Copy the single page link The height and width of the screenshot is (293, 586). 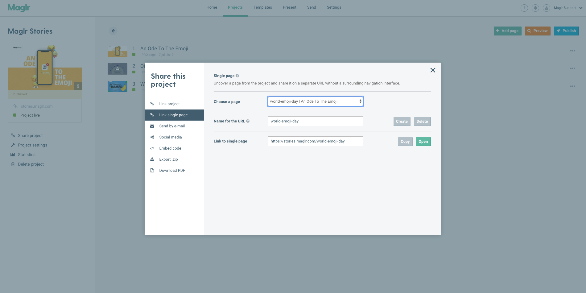point(405,142)
